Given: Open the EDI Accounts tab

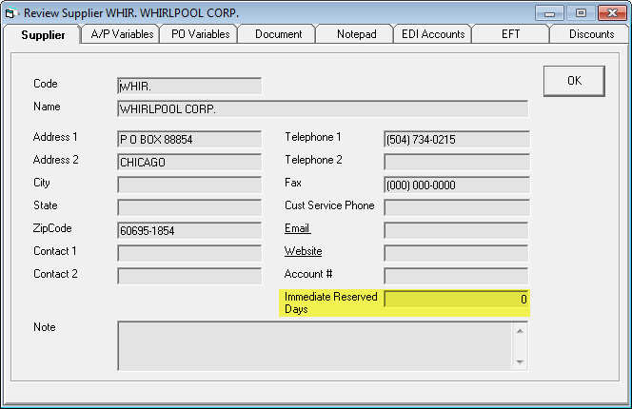Looking at the screenshot, I should pos(433,34).
